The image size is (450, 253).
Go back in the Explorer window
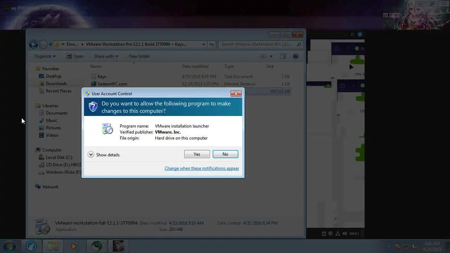pyautogui.click(x=33, y=44)
